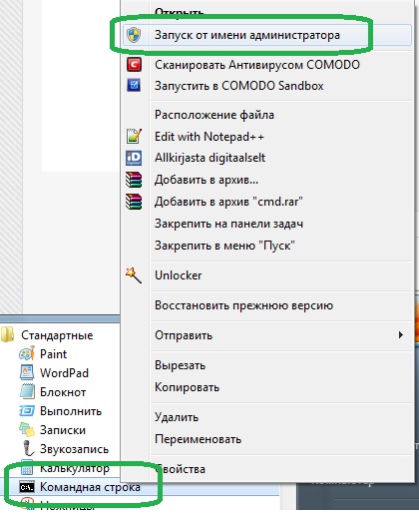Choose Расположение файла menu entry
Image resolution: width=419 pixels, height=514 pixels.
point(214,115)
